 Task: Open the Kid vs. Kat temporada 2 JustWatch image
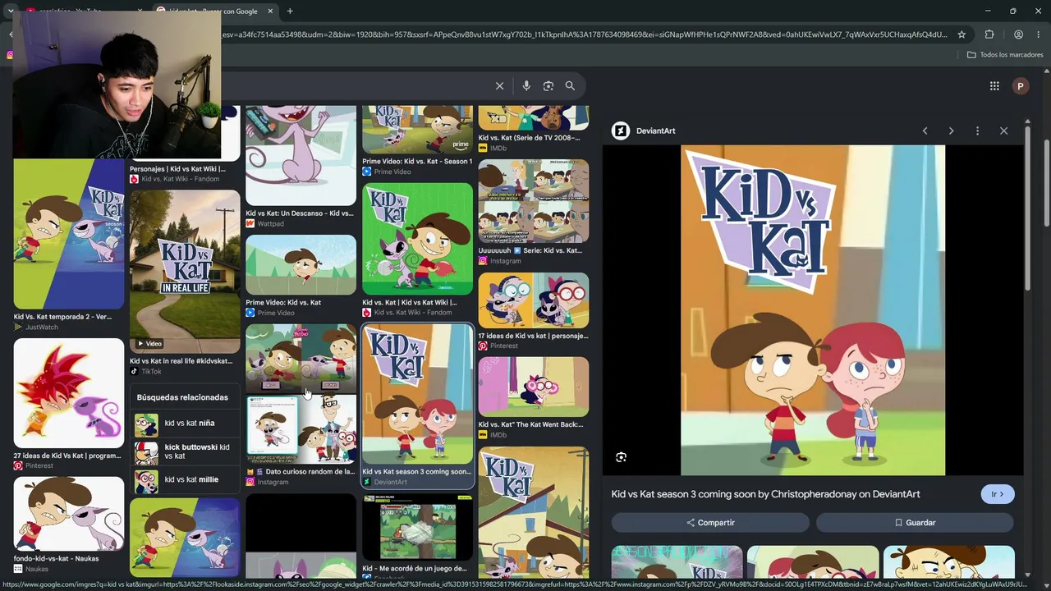coord(69,234)
